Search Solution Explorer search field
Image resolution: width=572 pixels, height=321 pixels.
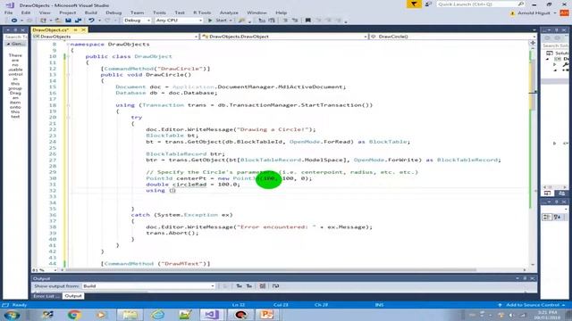click(x=555, y=45)
